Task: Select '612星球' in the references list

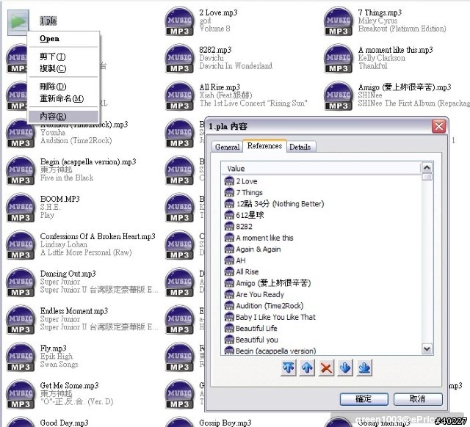Action: coord(250,215)
